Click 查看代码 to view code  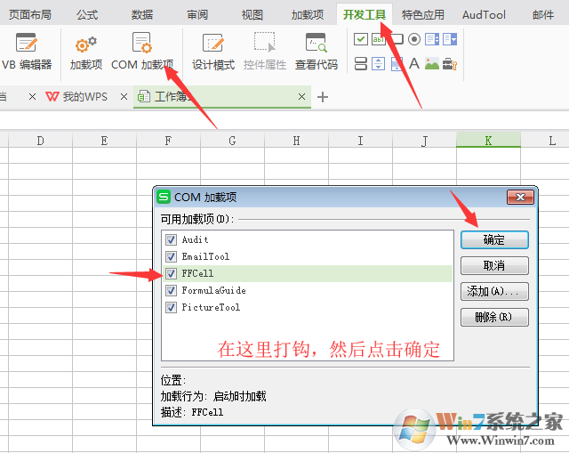(317, 52)
